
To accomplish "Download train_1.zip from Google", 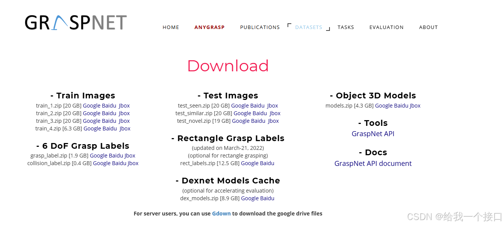I will (x=92, y=106).
